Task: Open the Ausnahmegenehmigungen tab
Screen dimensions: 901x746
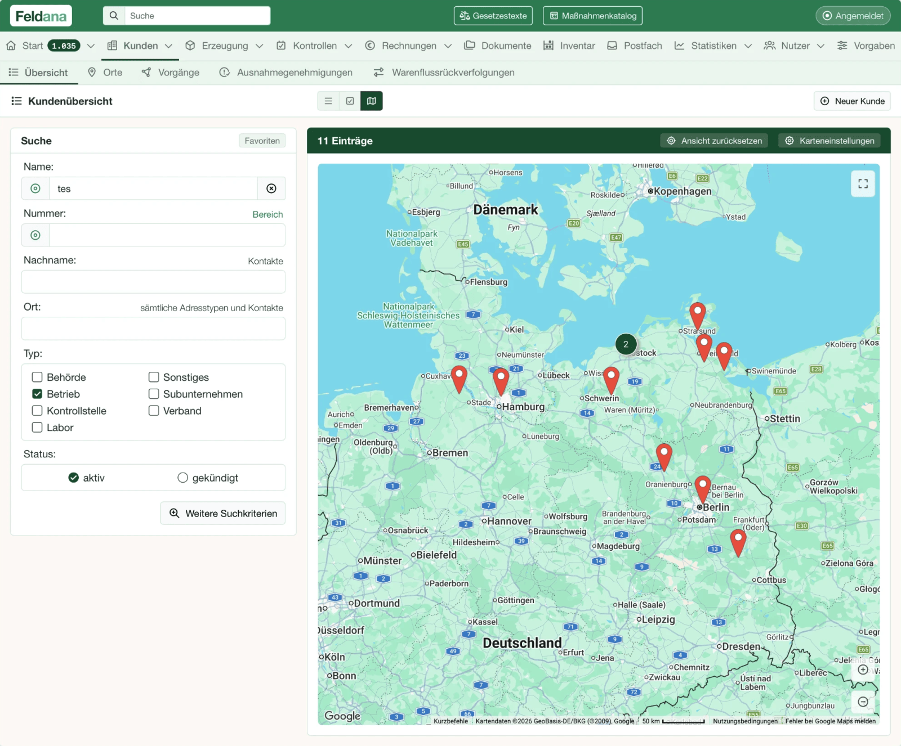Action: 286,73
